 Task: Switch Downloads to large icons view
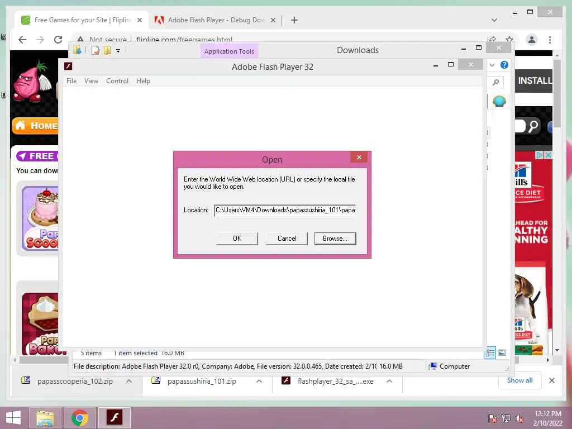tap(502, 352)
